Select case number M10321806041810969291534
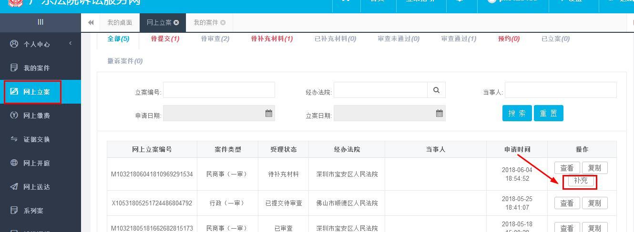 pos(152,174)
